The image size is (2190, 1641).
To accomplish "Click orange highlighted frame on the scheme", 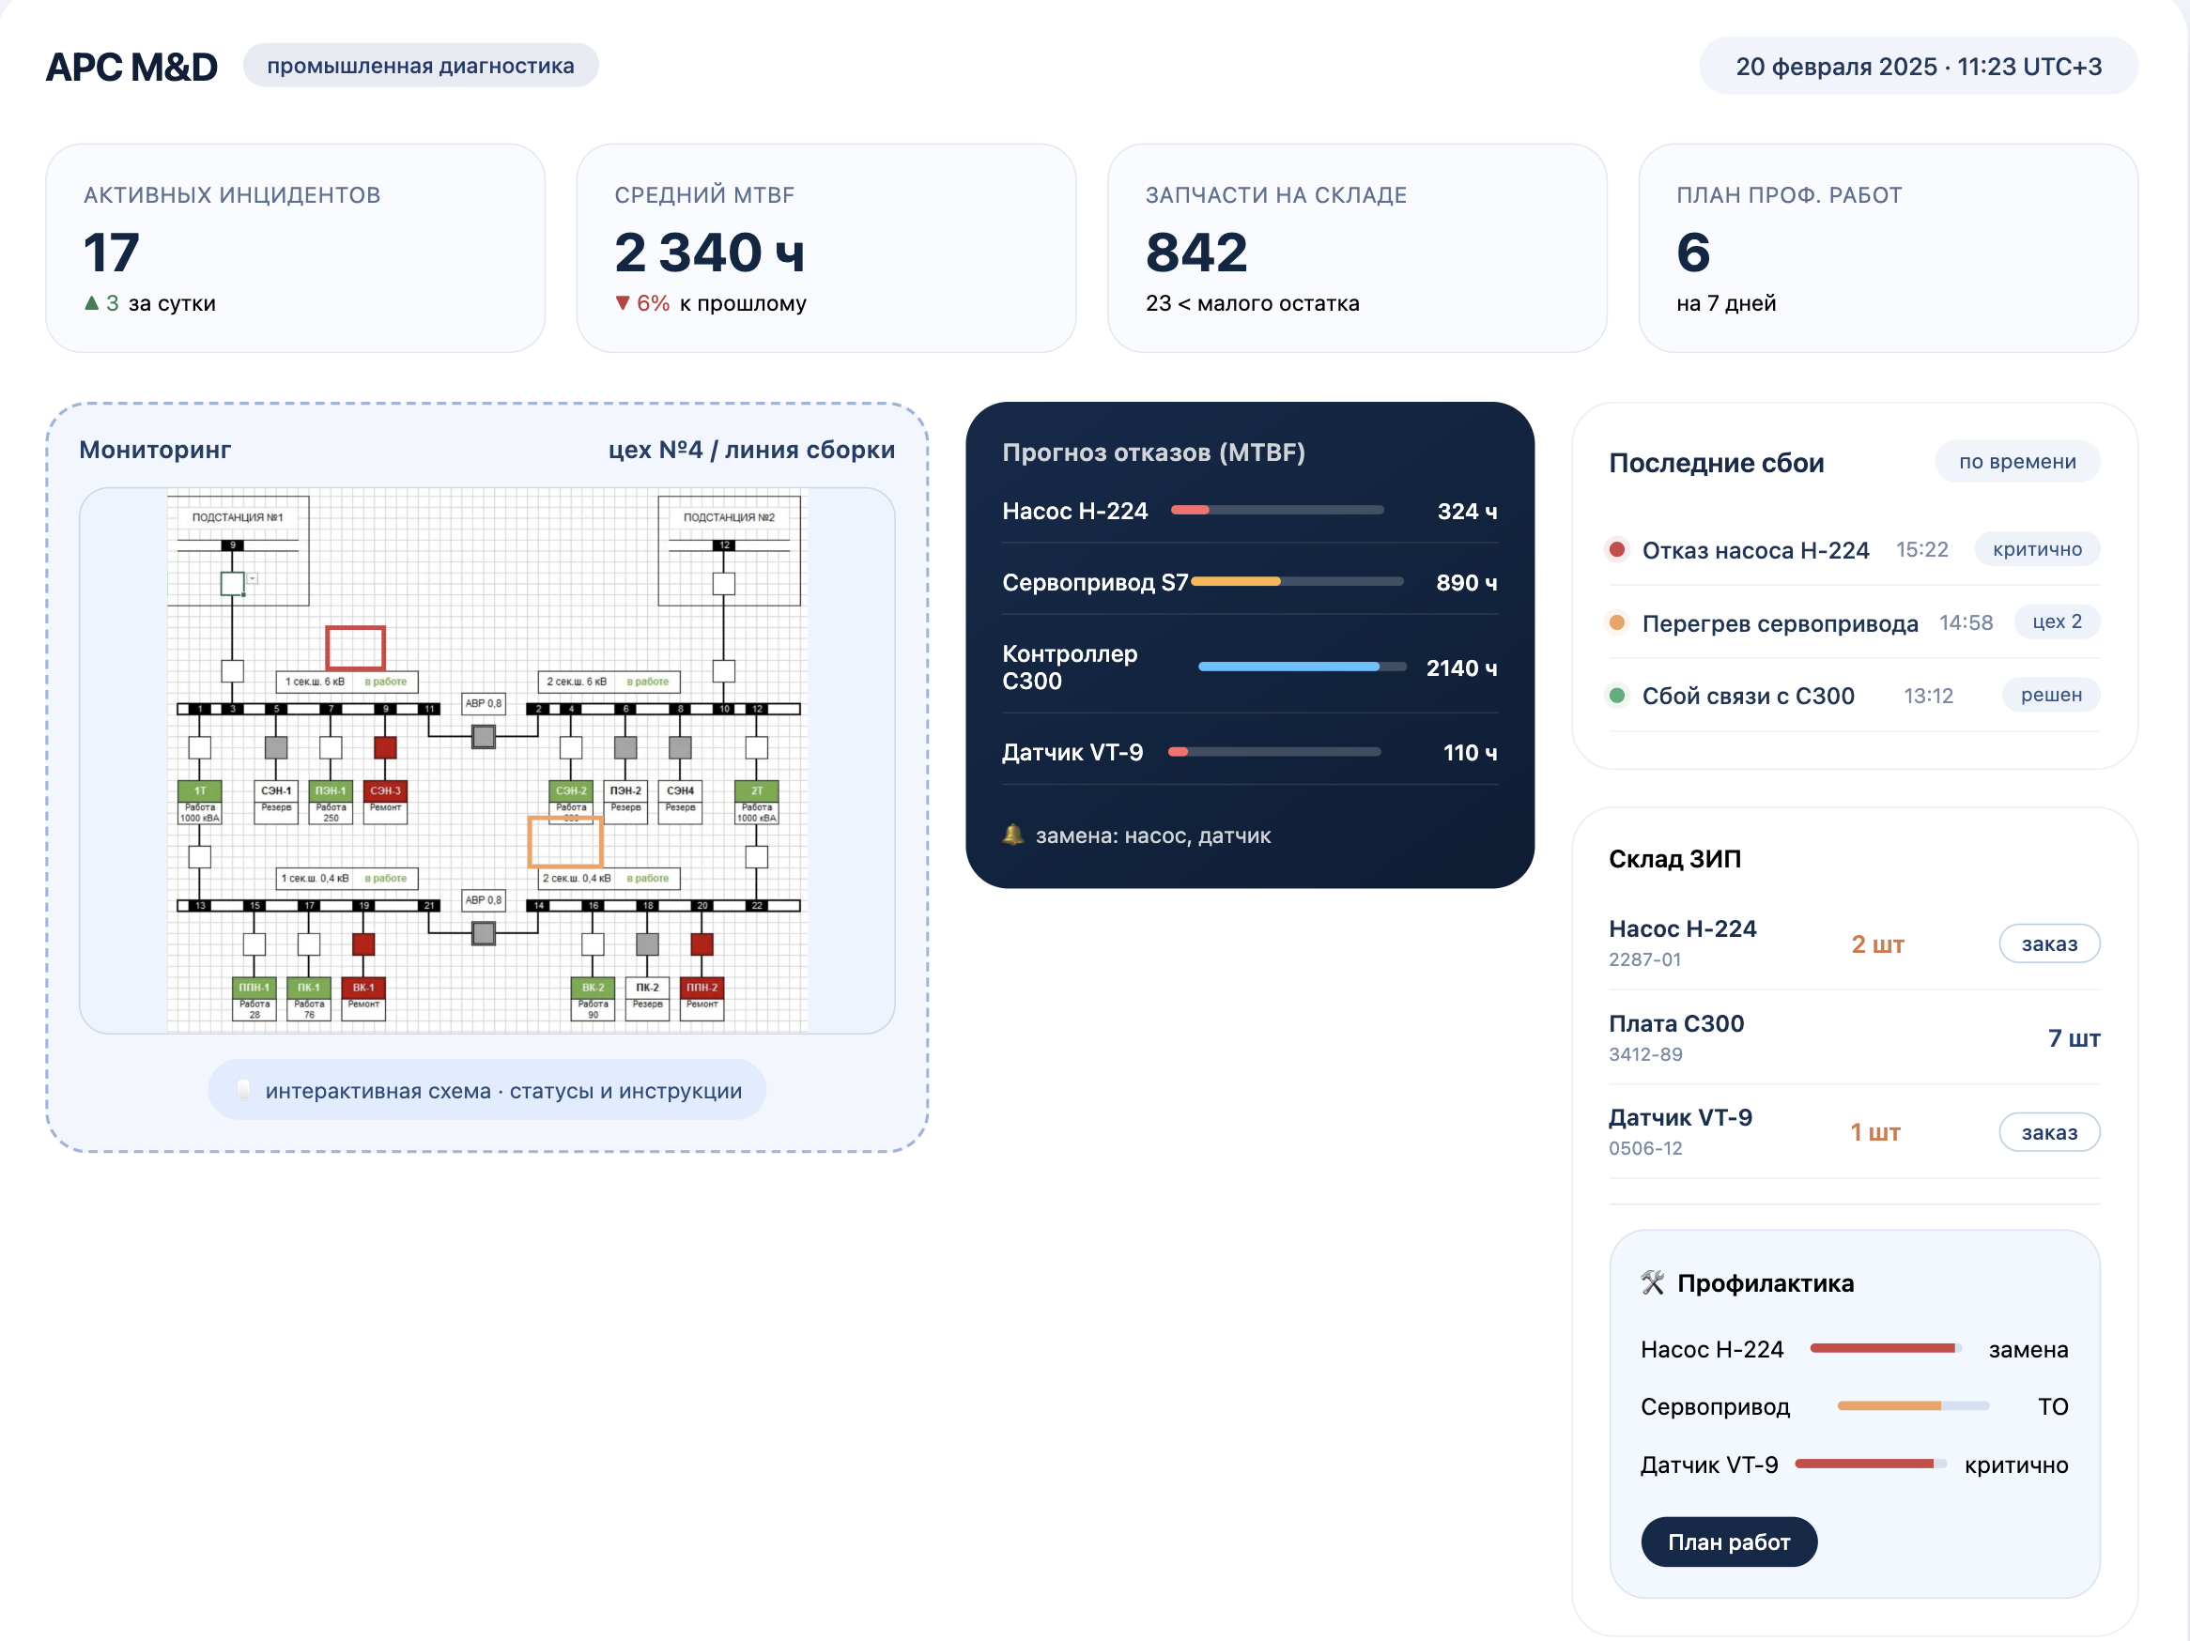I will point(565,841).
